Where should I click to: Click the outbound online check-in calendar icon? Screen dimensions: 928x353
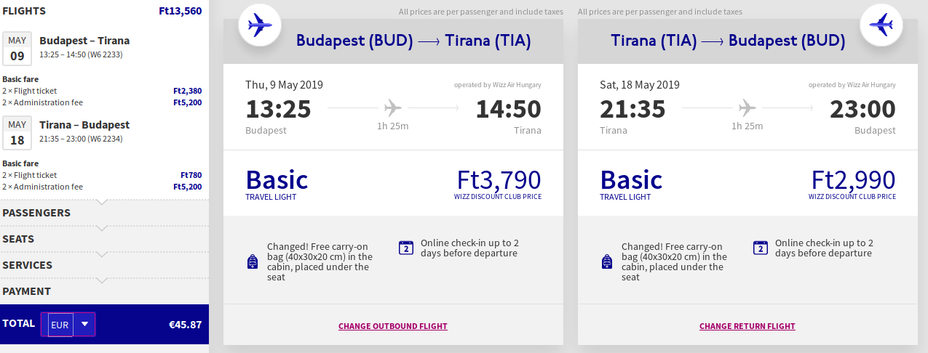(406, 248)
